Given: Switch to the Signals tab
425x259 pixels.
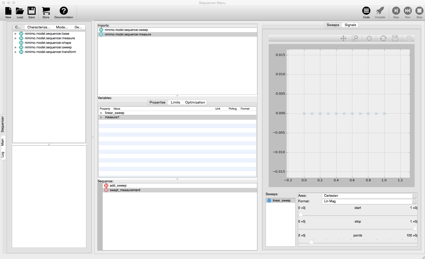Looking at the screenshot, I should [x=350, y=25].
